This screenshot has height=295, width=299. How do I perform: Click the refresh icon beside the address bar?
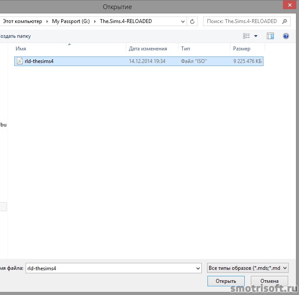click(192, 21)
